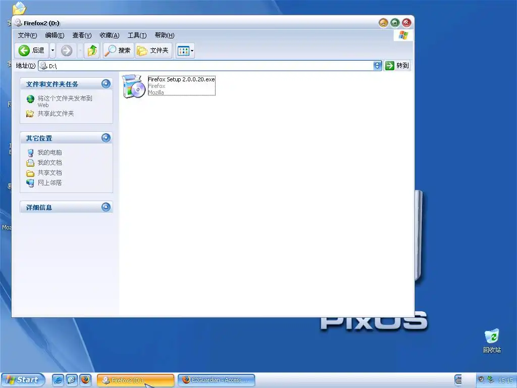Image resolution: width=517 pixels, height=388 pixels.
Task: Open the Back button history dropdown arrow
Action: click(53, 51)
